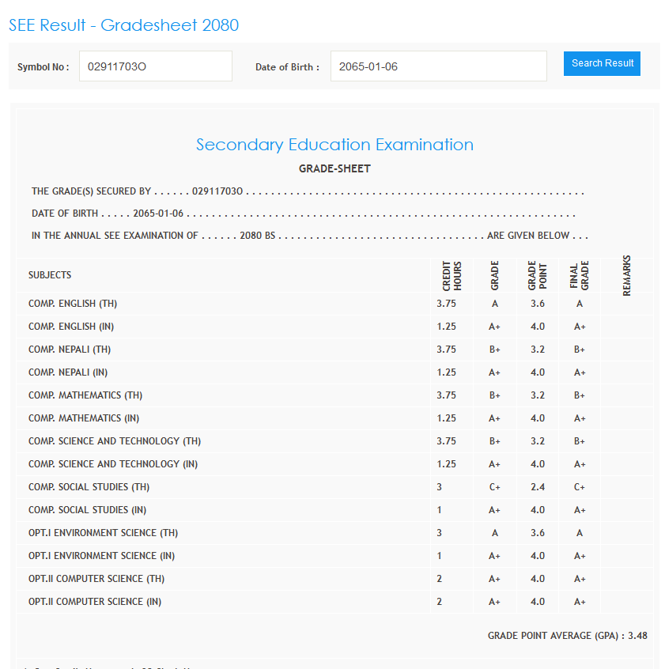Click the CREDIT HOURS column header
This screenshot has width=665, height=669.
(452, 275)
